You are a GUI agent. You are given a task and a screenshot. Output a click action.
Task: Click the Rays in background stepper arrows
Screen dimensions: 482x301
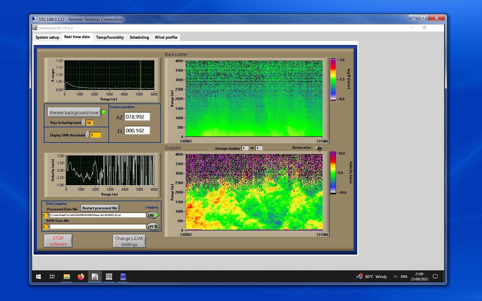(84, 123)
